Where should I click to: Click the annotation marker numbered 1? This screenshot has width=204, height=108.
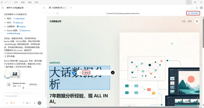(x=73, y=72)
